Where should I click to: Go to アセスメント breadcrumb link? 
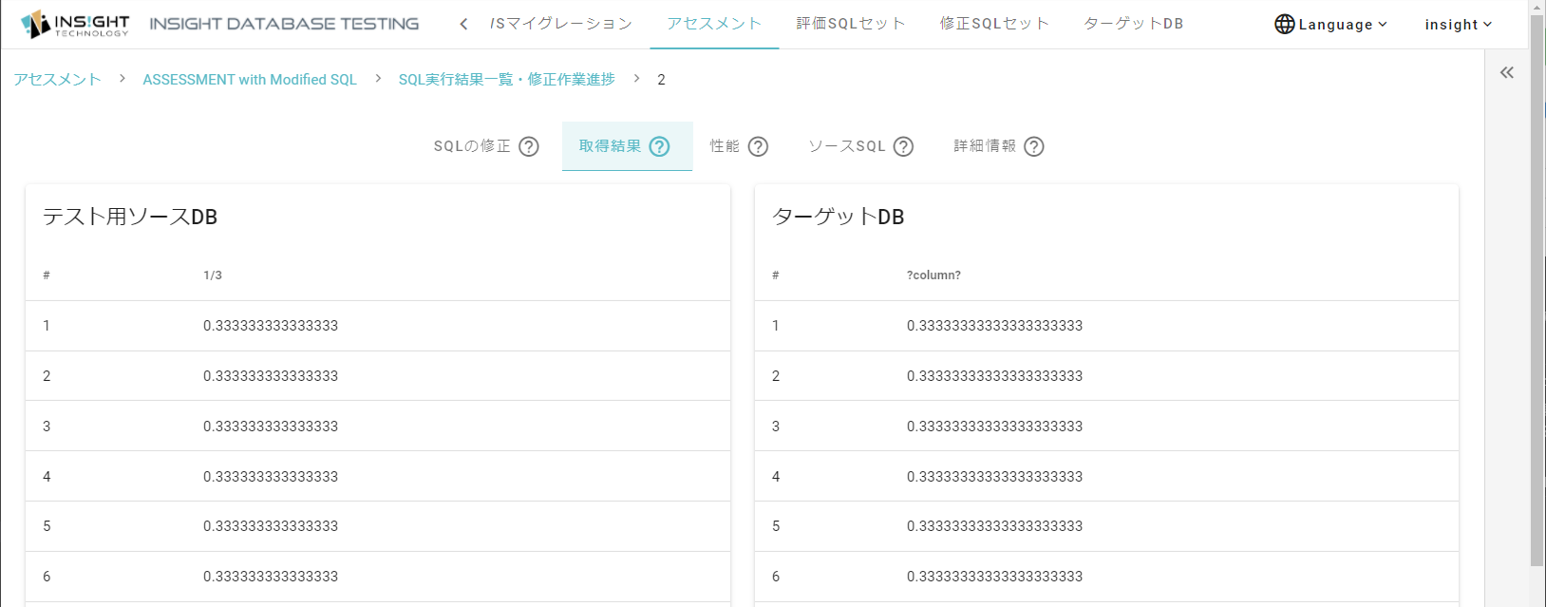click(57, 80)
